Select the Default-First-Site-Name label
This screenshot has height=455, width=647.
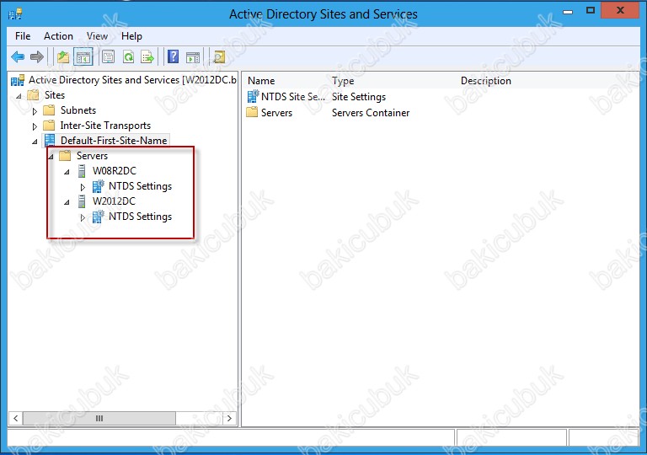tap(114, 141)
